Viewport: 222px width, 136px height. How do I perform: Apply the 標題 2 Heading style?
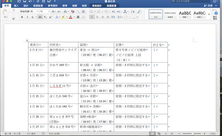(200, 14)
